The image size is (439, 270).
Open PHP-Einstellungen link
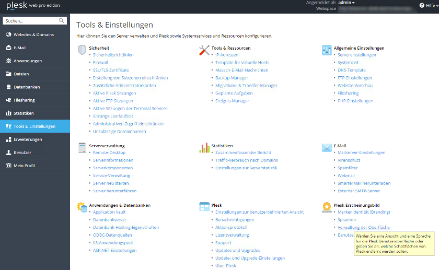tap(355, 101)
